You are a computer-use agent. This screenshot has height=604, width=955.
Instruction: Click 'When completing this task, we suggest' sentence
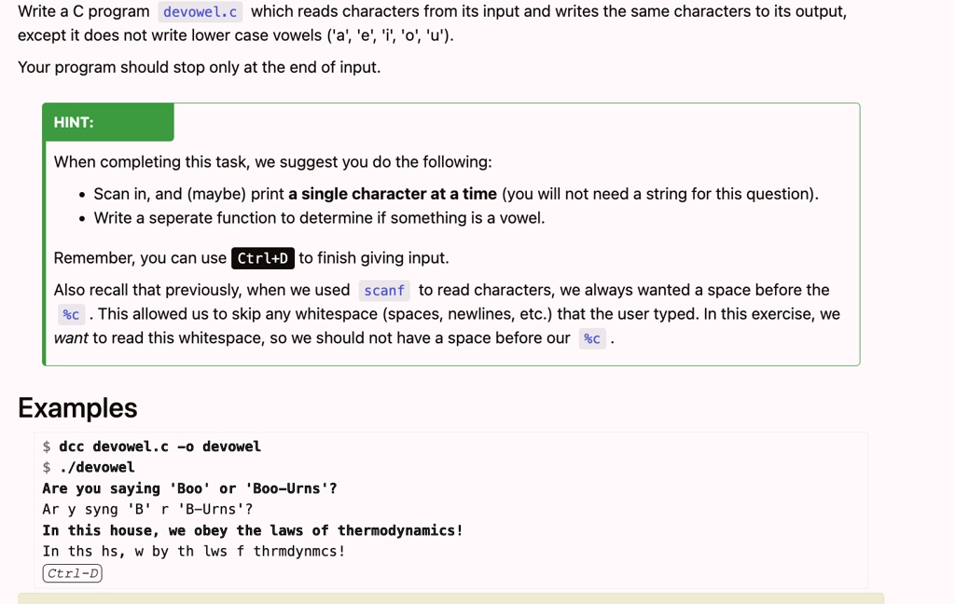coord(273,162)
